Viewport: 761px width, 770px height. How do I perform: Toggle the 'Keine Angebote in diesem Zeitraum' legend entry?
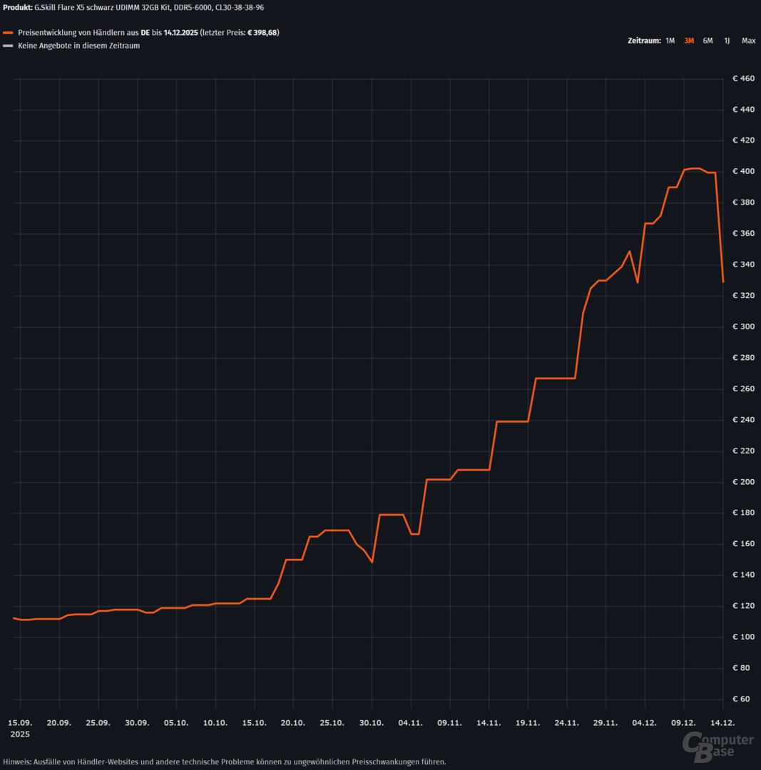point(78,46)
